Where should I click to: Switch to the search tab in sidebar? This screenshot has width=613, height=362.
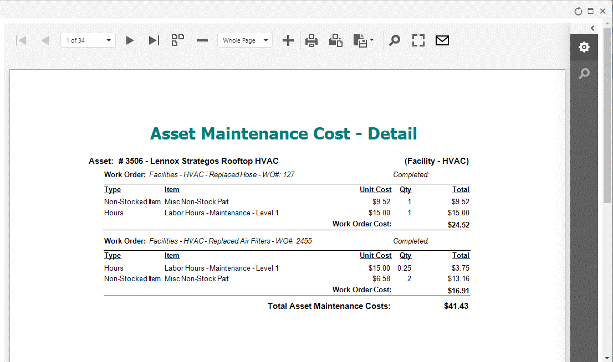coord(584,74)
